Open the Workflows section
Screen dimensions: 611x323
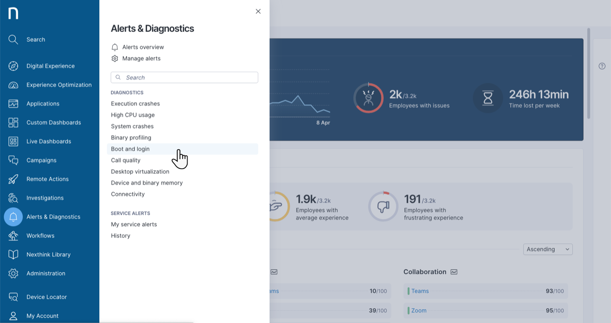pyautogui.click(x=40, y=235)
